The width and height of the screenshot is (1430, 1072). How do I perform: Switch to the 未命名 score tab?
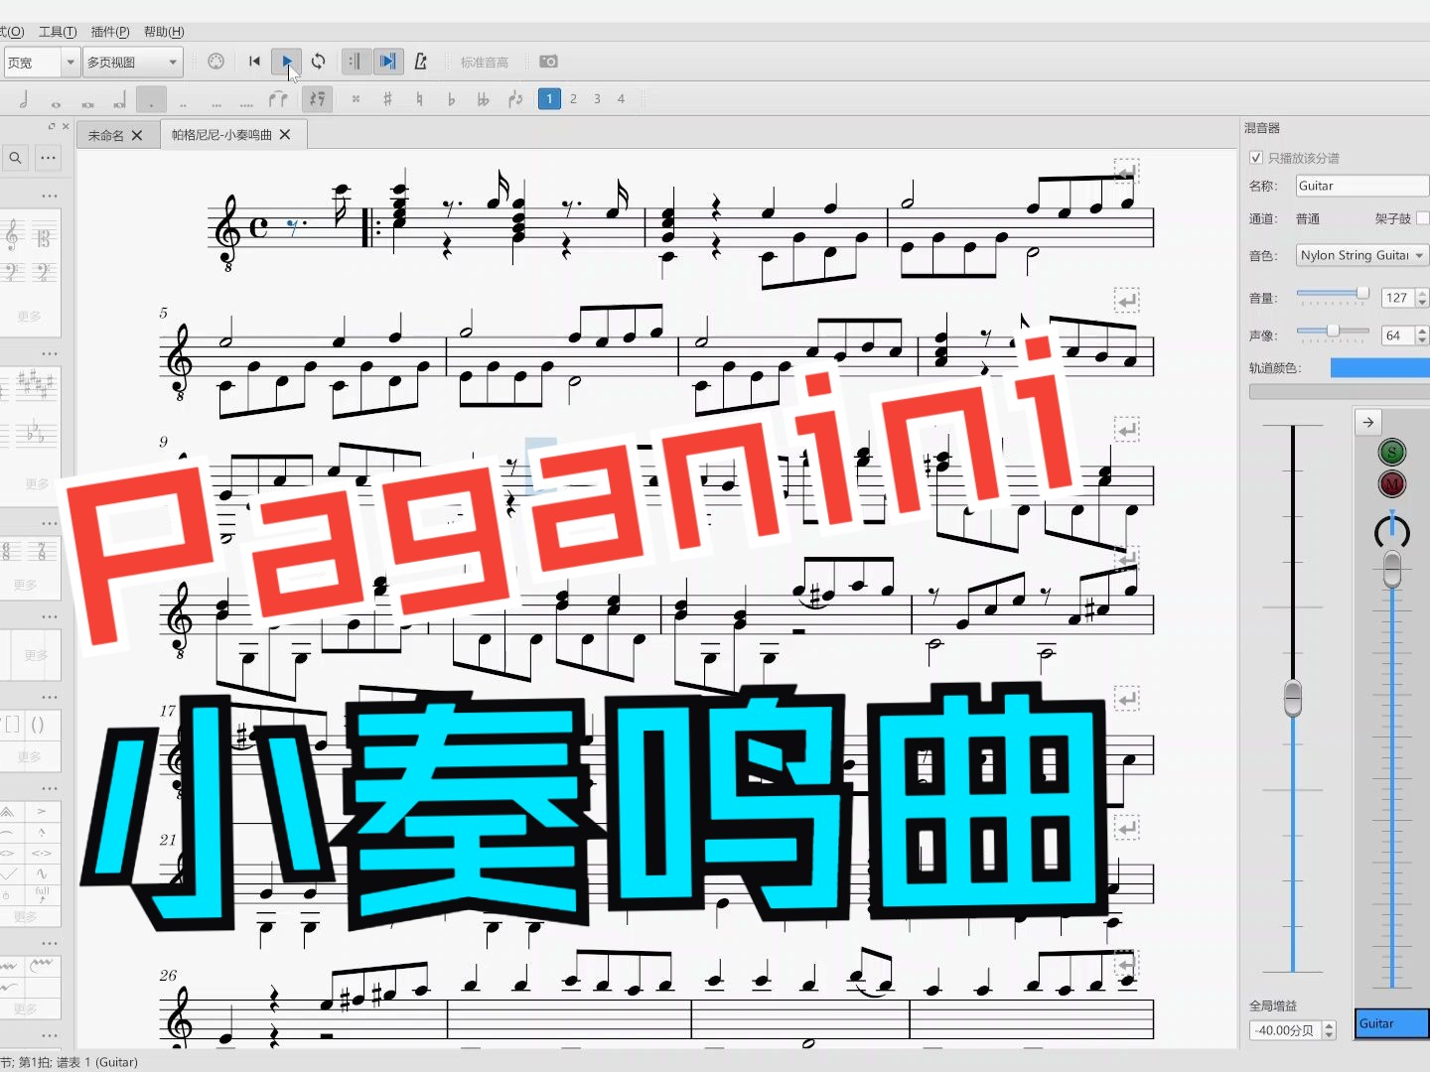coord(106,135)
